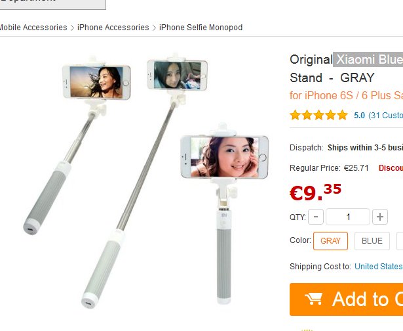Screen dimensions: 403x331
Task: Select the GRAY color option
Action: click(330, 241)
